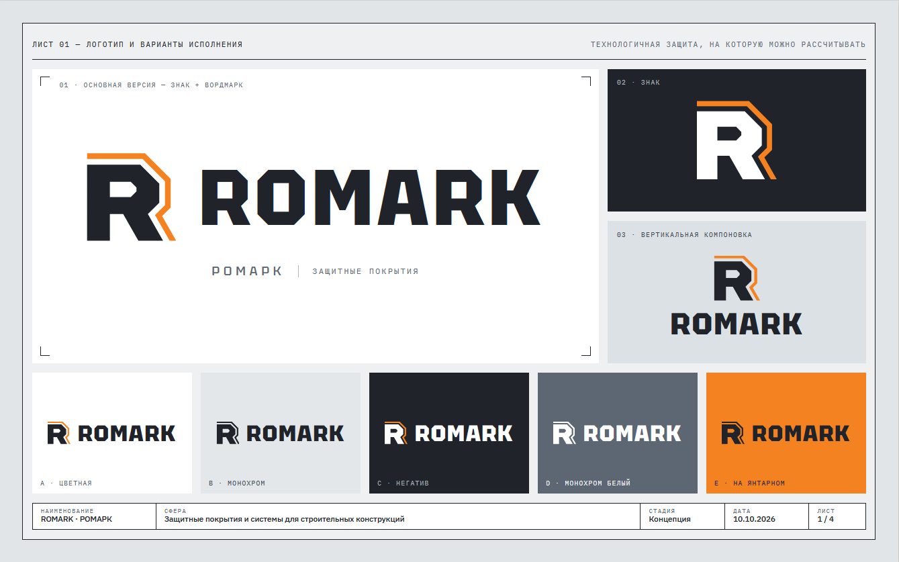Click the value 'ROMARK · РОМАРК' in the title block

tap(77, 519)
